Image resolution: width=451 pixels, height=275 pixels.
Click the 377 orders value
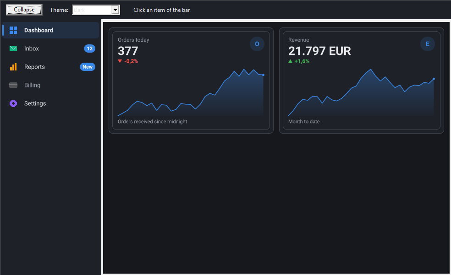128,51
